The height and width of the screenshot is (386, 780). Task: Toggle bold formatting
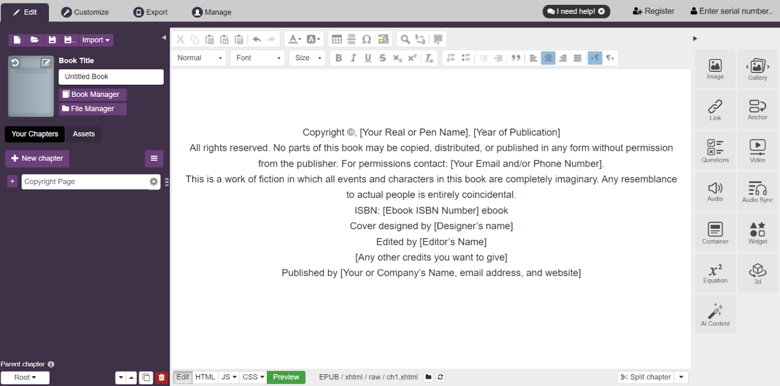(339, 58)
